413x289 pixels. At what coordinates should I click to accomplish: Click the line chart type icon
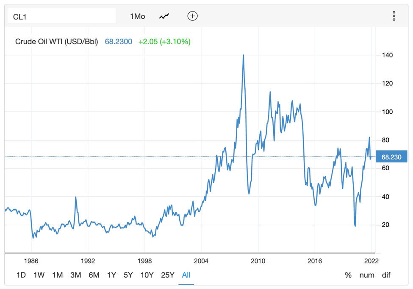point(164,16)
